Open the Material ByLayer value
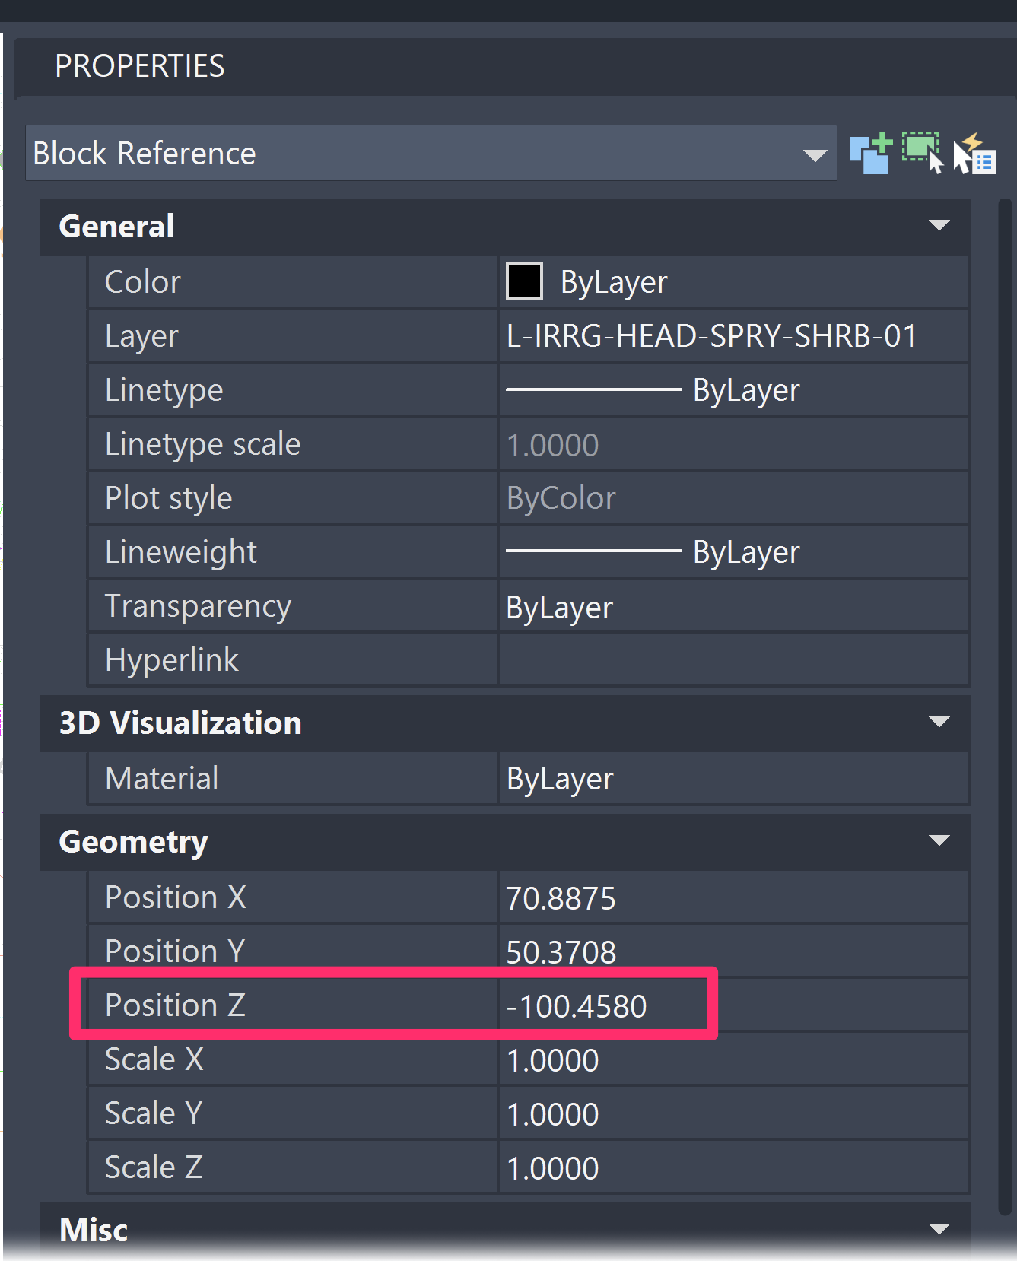The image size is (1017, 1261). point(733,778)
